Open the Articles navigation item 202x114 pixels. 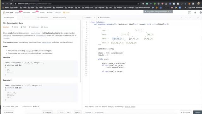point(50,13)
